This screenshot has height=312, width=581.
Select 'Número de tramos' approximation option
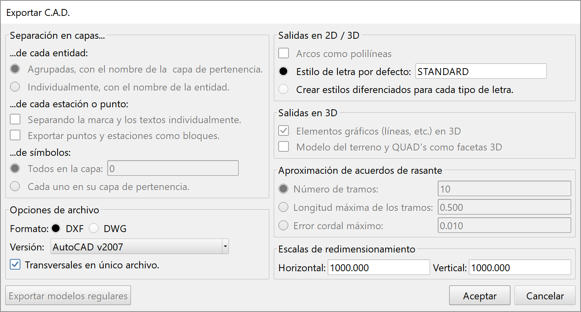[284, 188]
